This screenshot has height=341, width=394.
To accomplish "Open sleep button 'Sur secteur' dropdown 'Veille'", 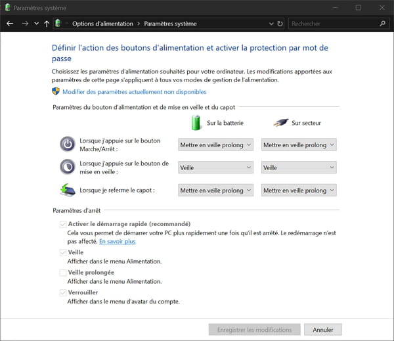I will pos(299,168).
